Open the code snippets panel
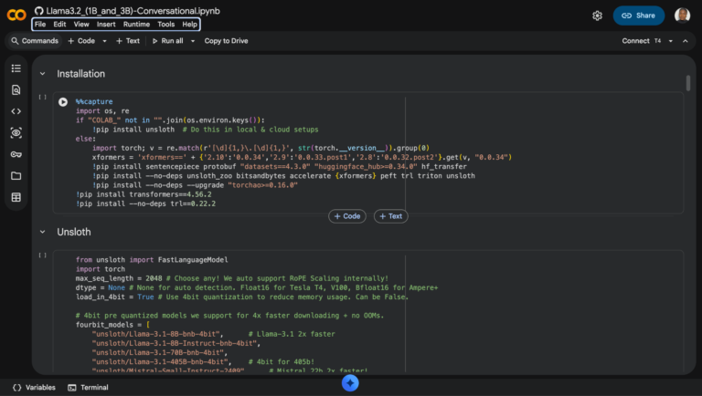Viewport: 702px width, 396px height. (16, 111)
